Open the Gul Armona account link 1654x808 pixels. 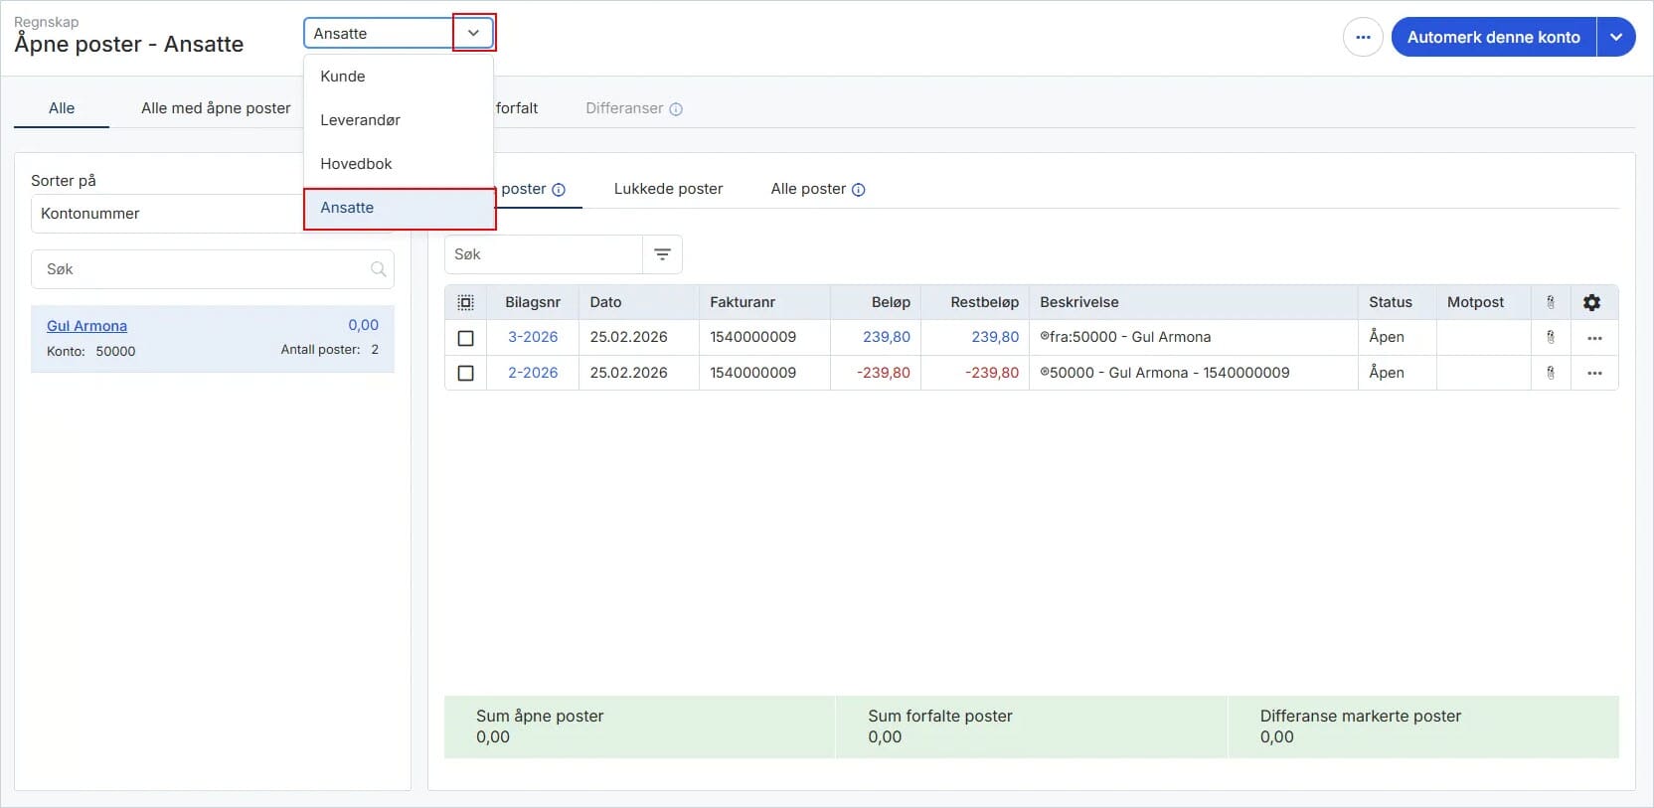(86, 326)
